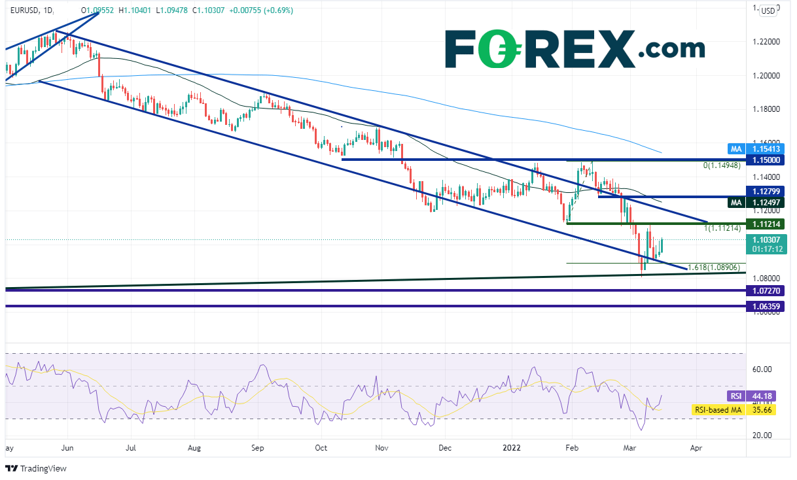
Task: Click the 2022 label on time axis
Action: [x=512, y=449]
